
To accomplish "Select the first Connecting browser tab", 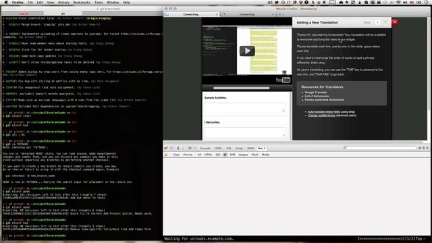I will (192, 14).
